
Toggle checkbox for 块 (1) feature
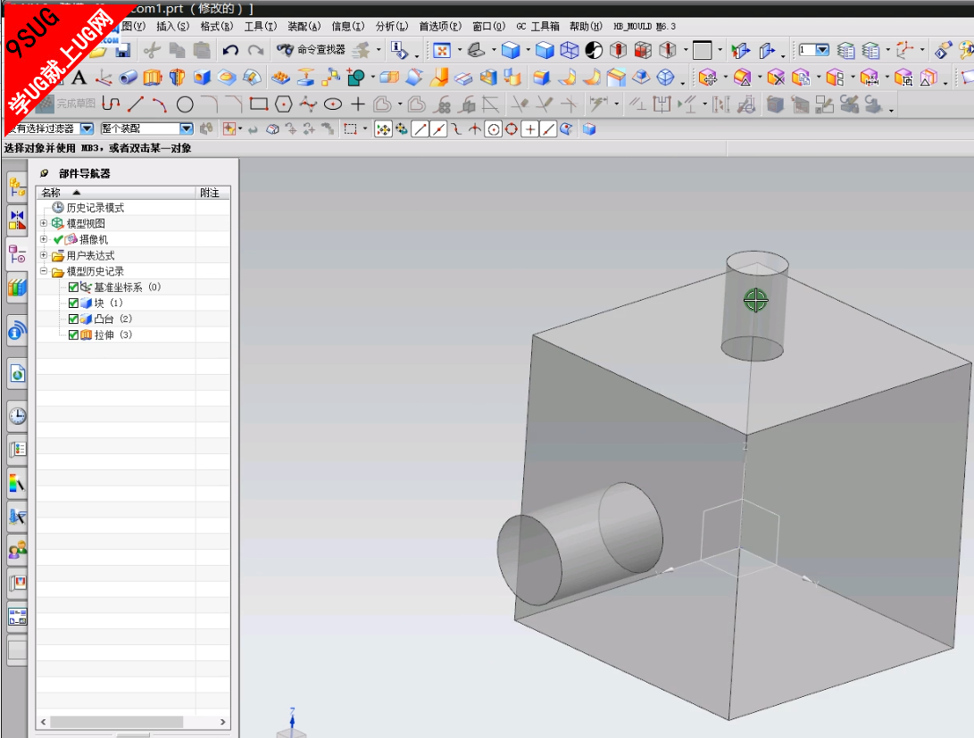[73, 303]
